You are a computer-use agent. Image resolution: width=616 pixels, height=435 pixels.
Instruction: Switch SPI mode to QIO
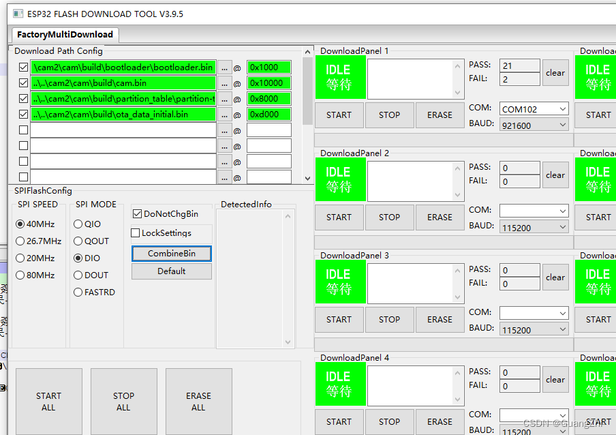[78, 224]
